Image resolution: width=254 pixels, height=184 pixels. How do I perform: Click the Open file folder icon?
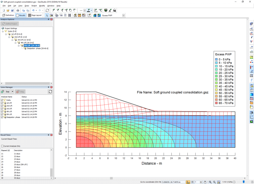8,11
